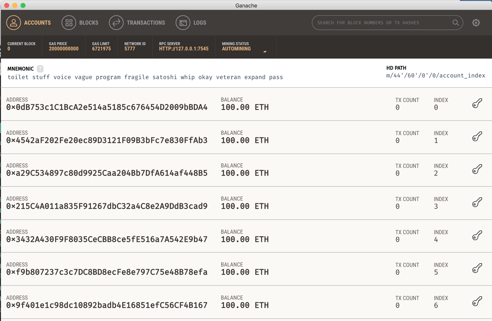
Task: Show private key for account index 0
Action: 477,103
